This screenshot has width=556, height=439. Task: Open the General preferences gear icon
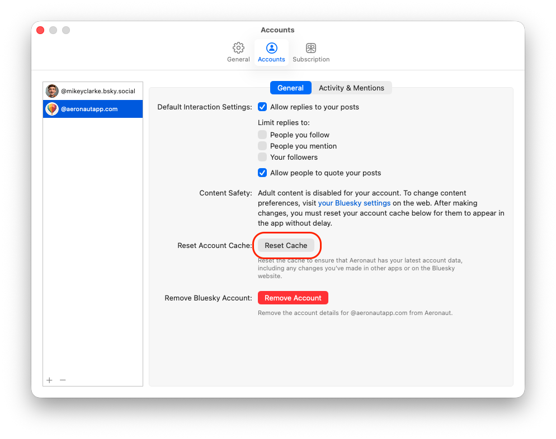click(238, 48)
